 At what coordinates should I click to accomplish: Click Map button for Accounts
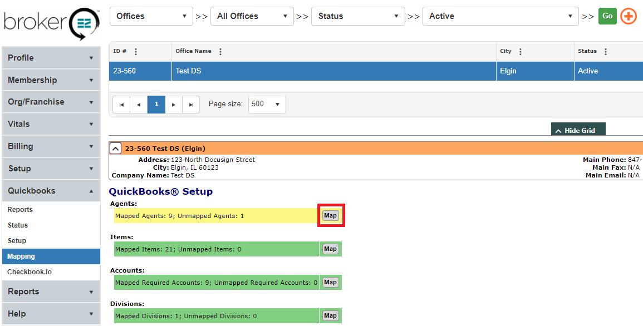(x=331, y=283)
